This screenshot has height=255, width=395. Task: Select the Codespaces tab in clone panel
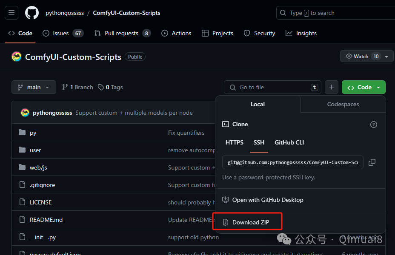coord(343,104)
